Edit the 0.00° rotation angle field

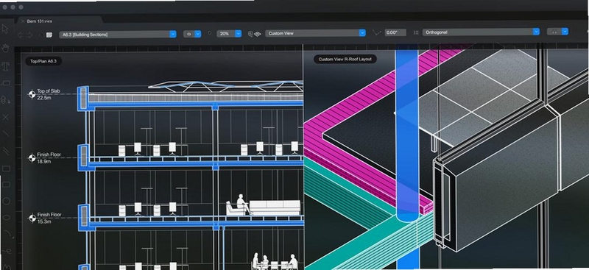click(395, 32)
